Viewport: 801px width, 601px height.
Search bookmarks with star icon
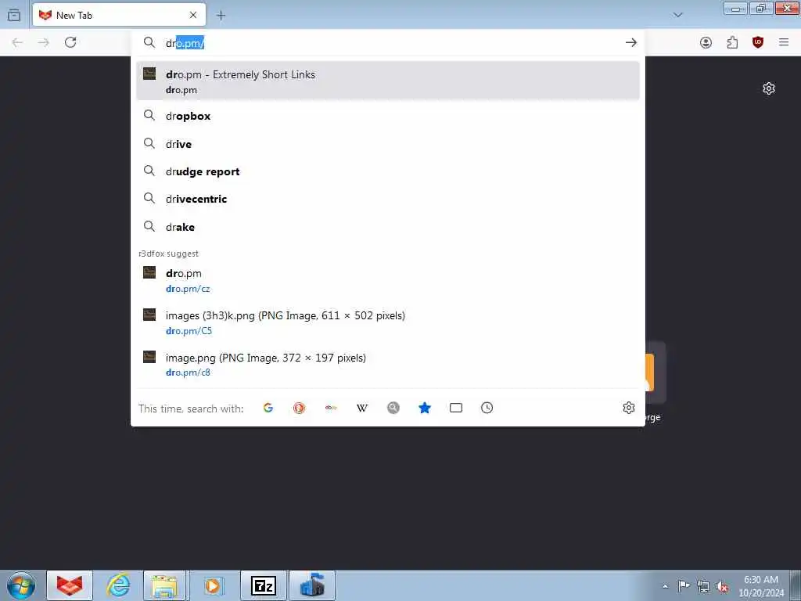(x=425, y=408)
